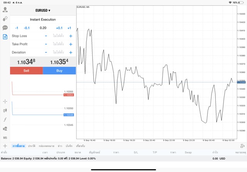Increase Stop Loss with plus button
The height and width of the screenshot is (172, 247).
tap(71, 36)
